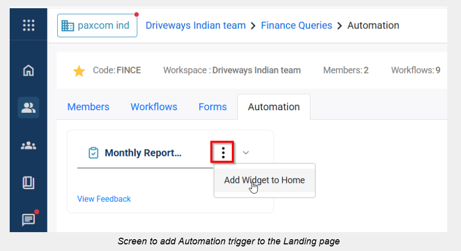
Task: Go to Finance Queries breadcrumb link
Action: click(x=296, y=25)
